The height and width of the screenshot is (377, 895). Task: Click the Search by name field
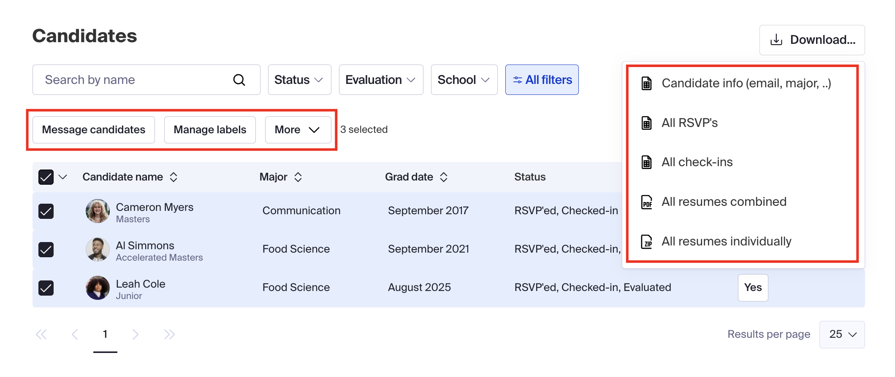(x=135, y=80)
